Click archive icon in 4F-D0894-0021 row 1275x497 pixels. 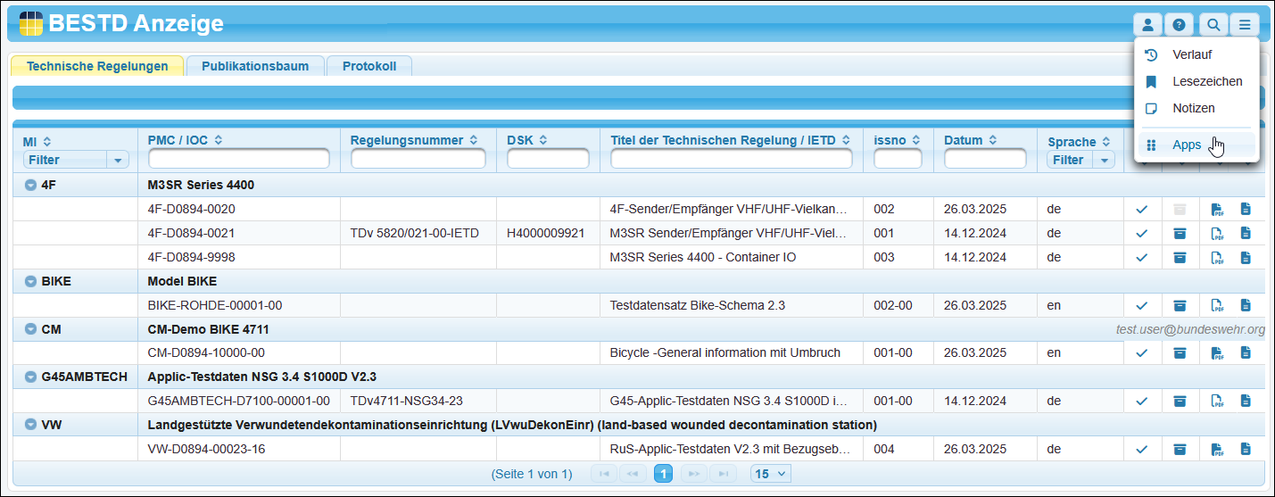point(1180,234)
